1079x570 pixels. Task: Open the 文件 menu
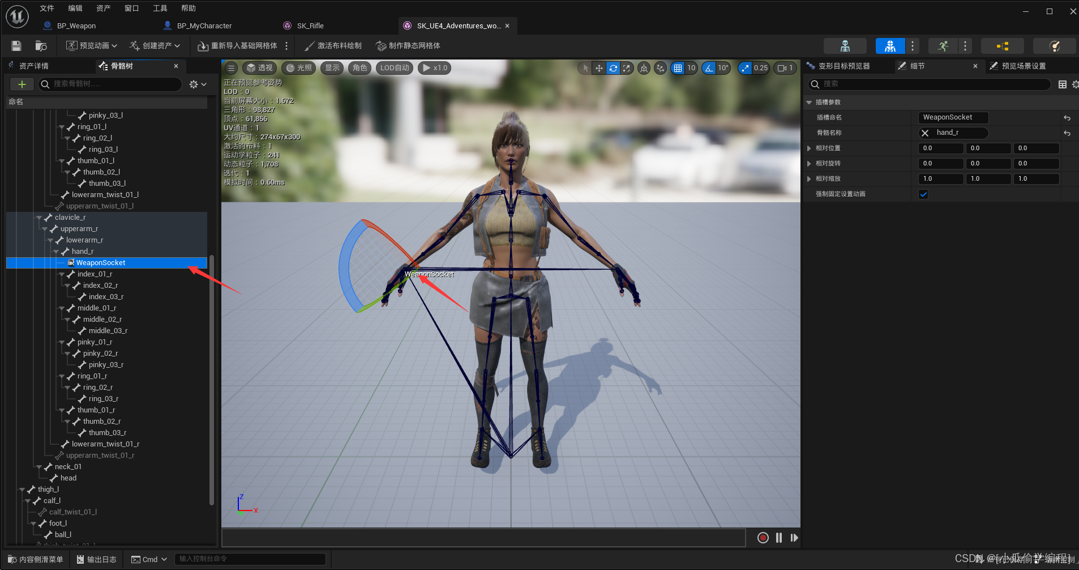(x=47, y=8)
